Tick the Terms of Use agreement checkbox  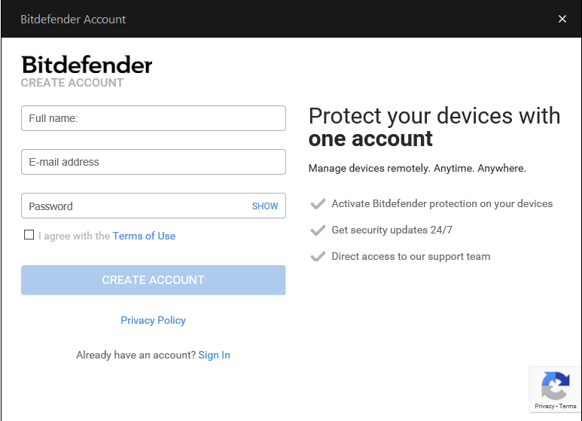(x=29, y=235)
